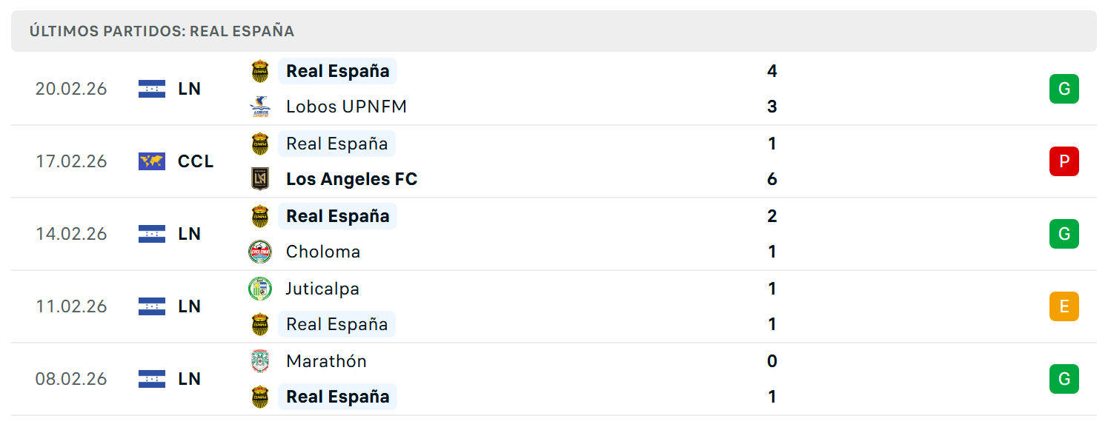Click green G badge for Marathón match

1064,379
